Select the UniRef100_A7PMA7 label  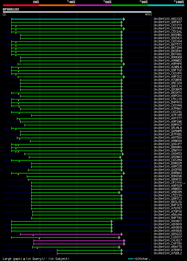point(168,109)
